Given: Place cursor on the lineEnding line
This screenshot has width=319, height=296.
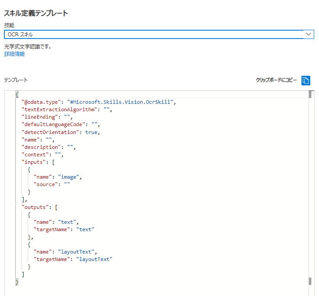Looking at the screenshot, I should (39, 117).
